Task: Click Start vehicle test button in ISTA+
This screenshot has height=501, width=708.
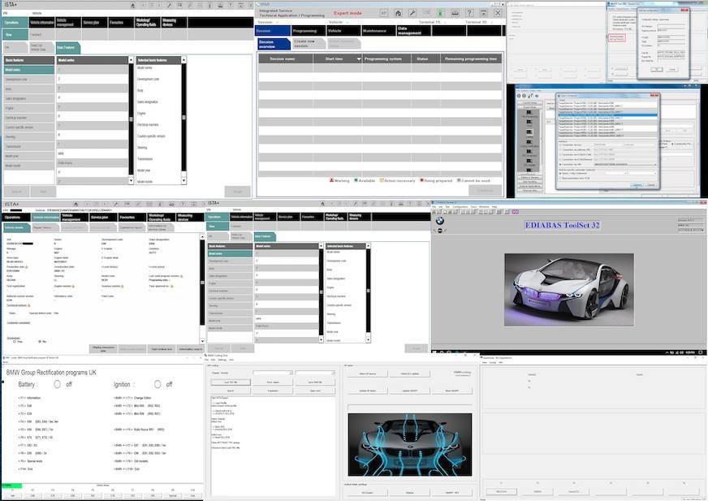Action: tap(162, 349)
